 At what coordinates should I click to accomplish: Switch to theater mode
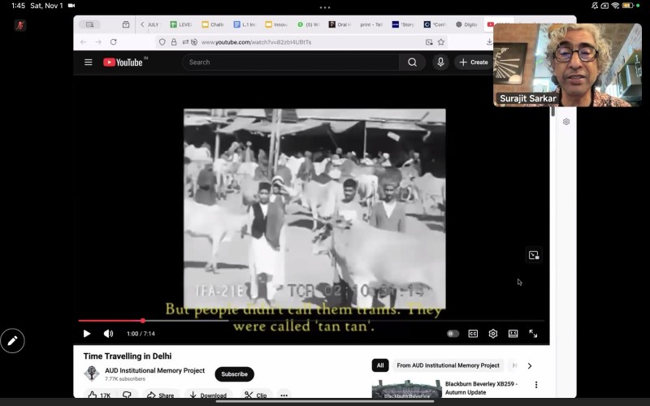(513, 334)
